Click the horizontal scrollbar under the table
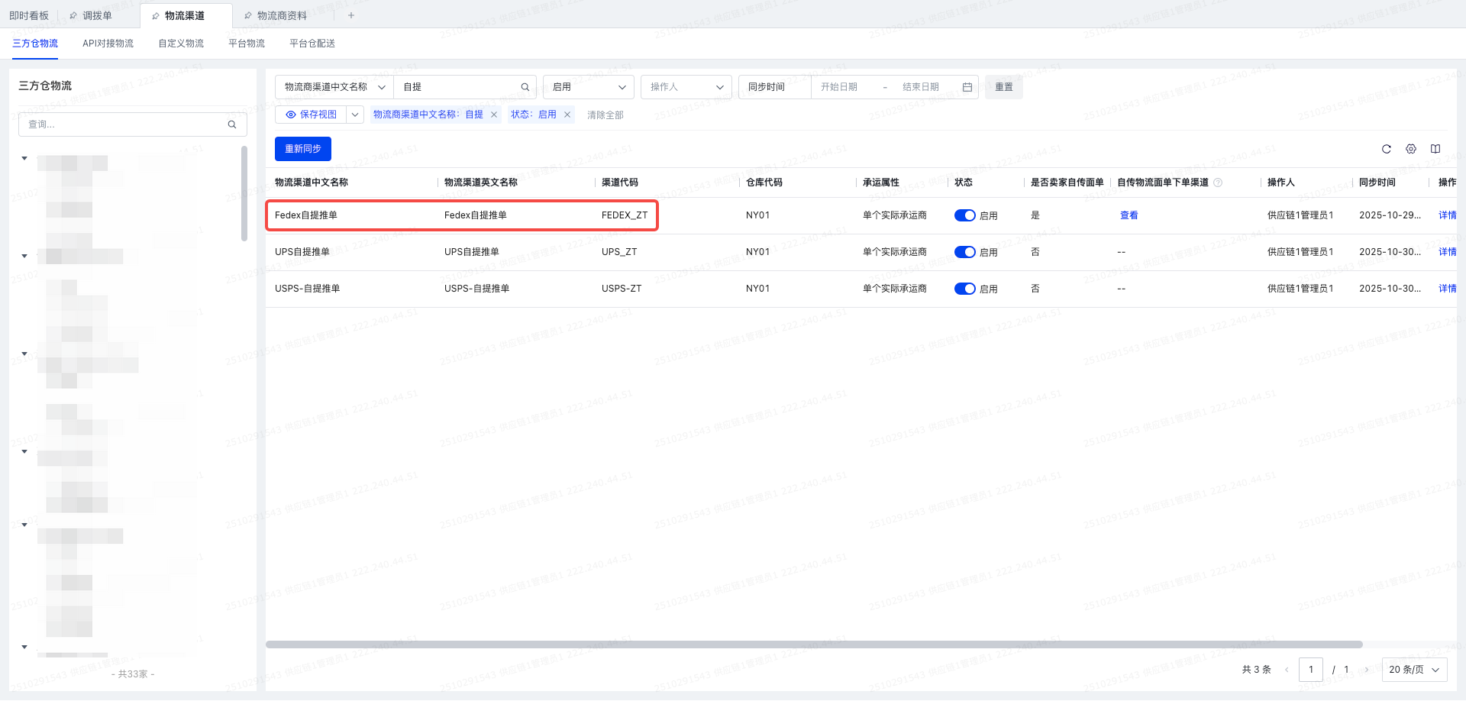Viewport: 1466px width, 701px height. pos(814,644)
